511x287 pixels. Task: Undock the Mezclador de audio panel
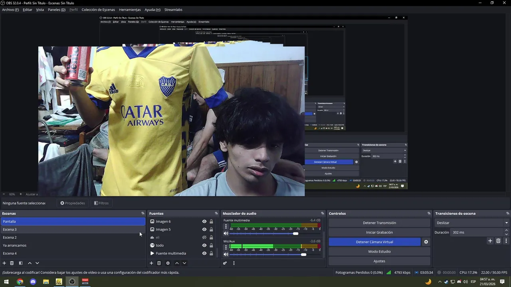[323, 214]
